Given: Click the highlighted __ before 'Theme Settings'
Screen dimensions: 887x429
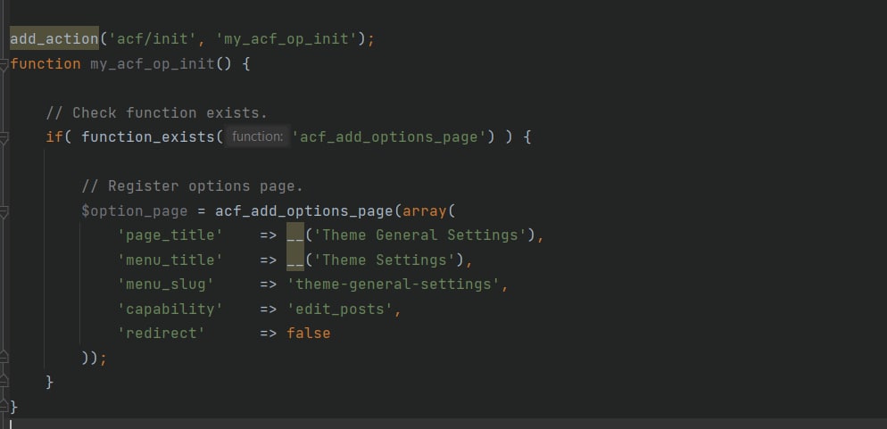Looking at the screenshot, I should click(x=295, y=260).
